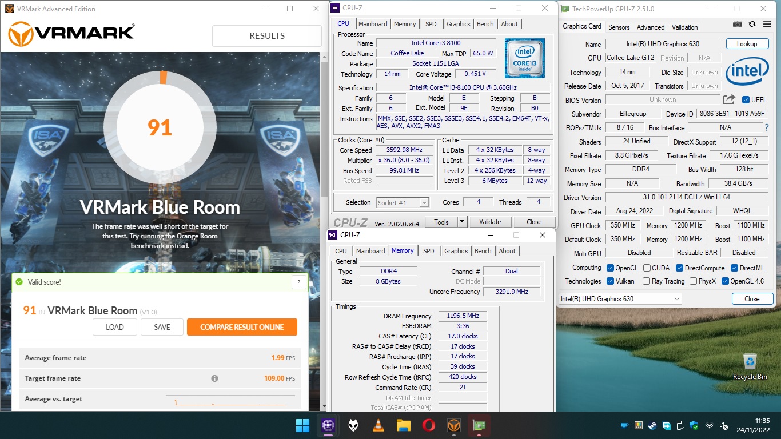This screenshot has height=439, width=781.
Task: Open the Socket #1 selection dropdown
Action: point(403,202)
